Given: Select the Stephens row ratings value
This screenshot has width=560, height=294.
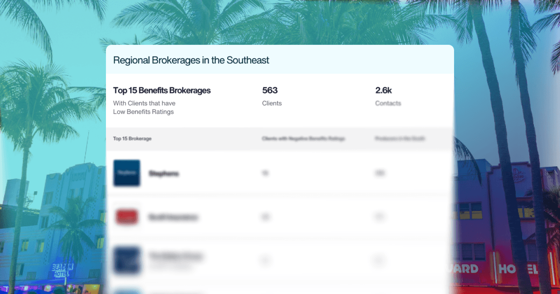Looking at the screenshot, I should (x=265, y=173).
